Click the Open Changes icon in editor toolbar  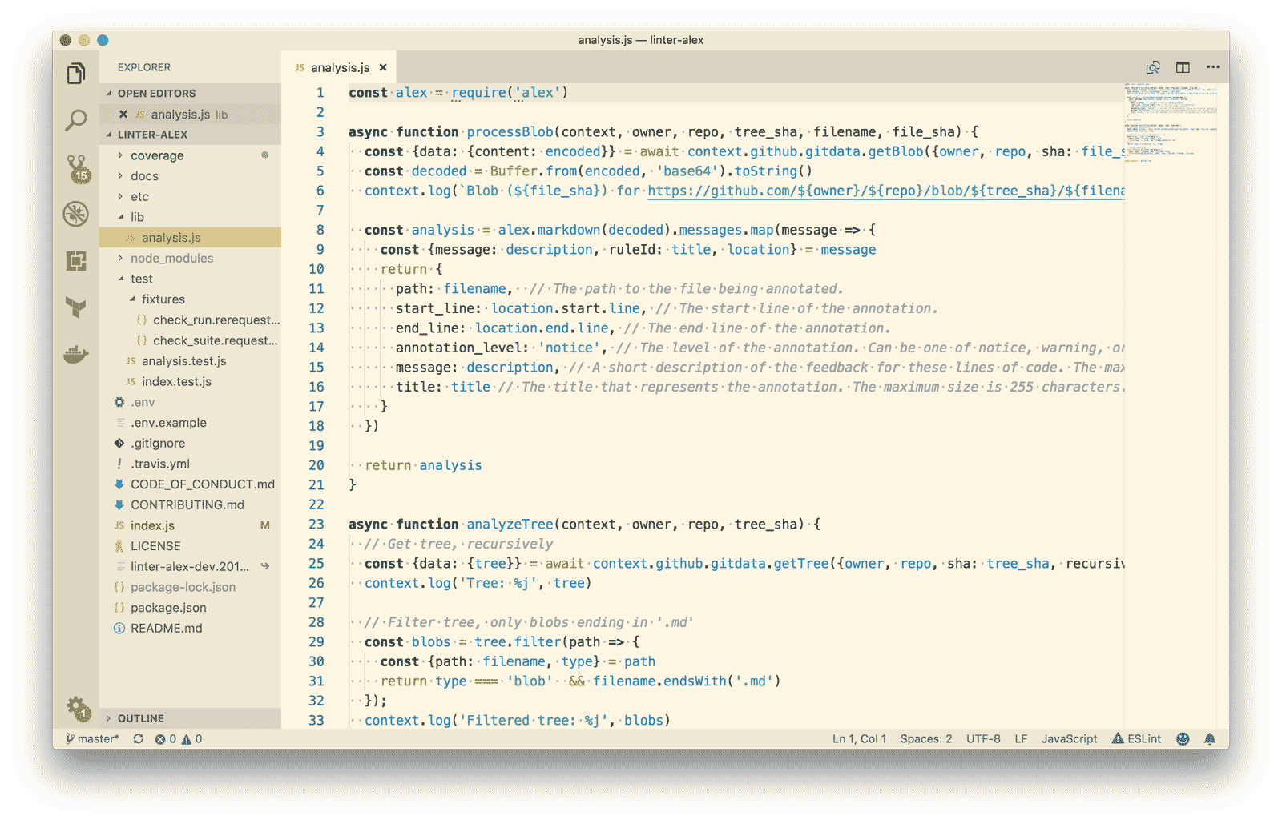1153,67
